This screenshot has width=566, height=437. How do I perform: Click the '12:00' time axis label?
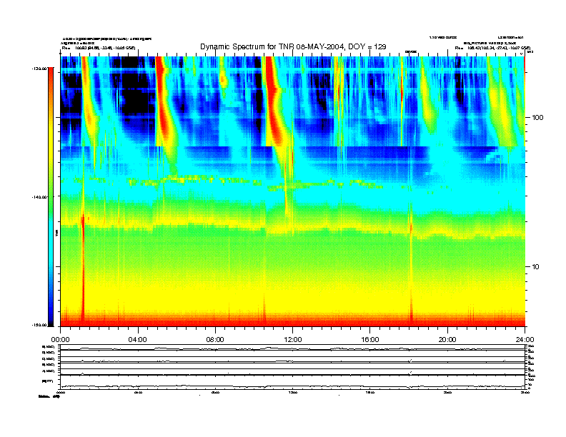[293, 340]
